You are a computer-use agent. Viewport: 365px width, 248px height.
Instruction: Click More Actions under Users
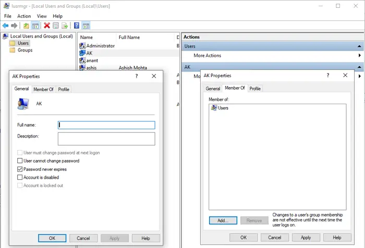[x=208, y=55]
